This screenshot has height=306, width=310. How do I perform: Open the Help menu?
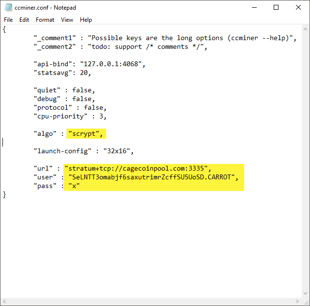pyautogui.click(x=86, y=20)
